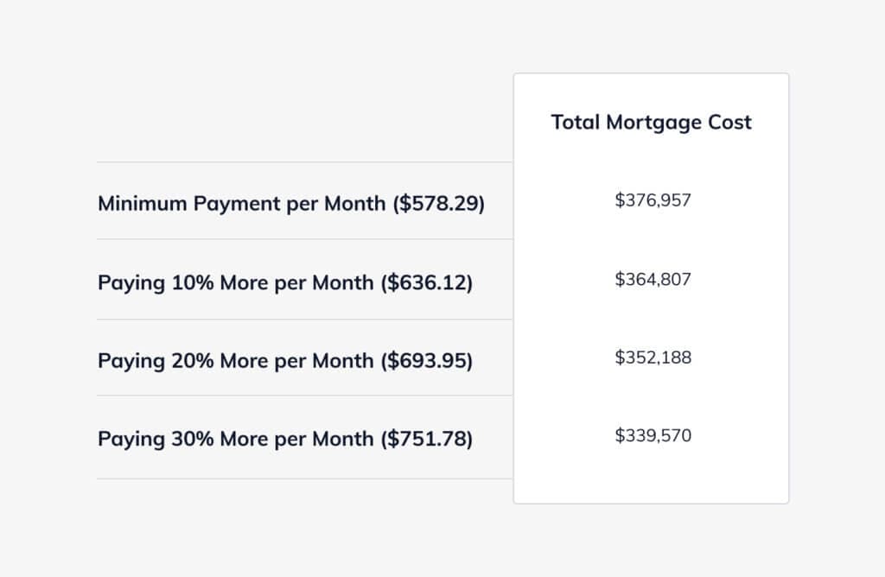Image resolution: width=885 pixels, height=577 pixels.
Task: Click the word Total in the header
Action: (575, 123)
